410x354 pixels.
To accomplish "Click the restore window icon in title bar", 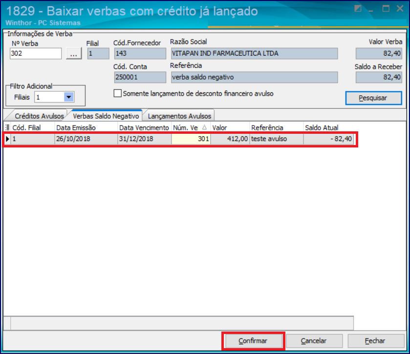I will coord(358,9).
